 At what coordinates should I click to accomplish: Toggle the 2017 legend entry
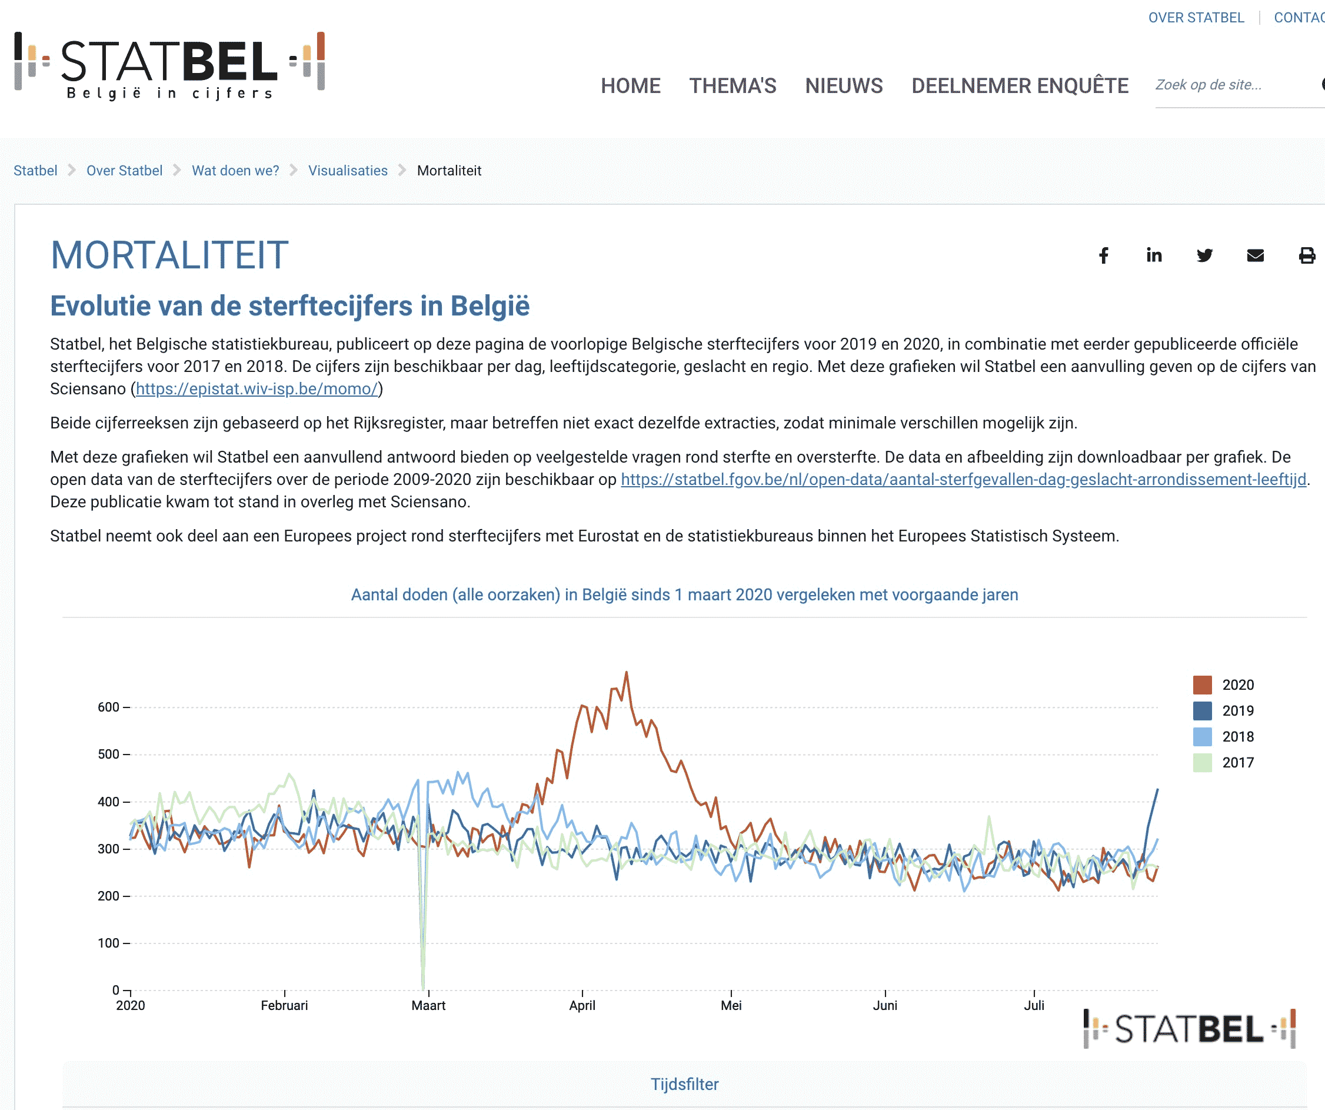(x=1202, y=762)
